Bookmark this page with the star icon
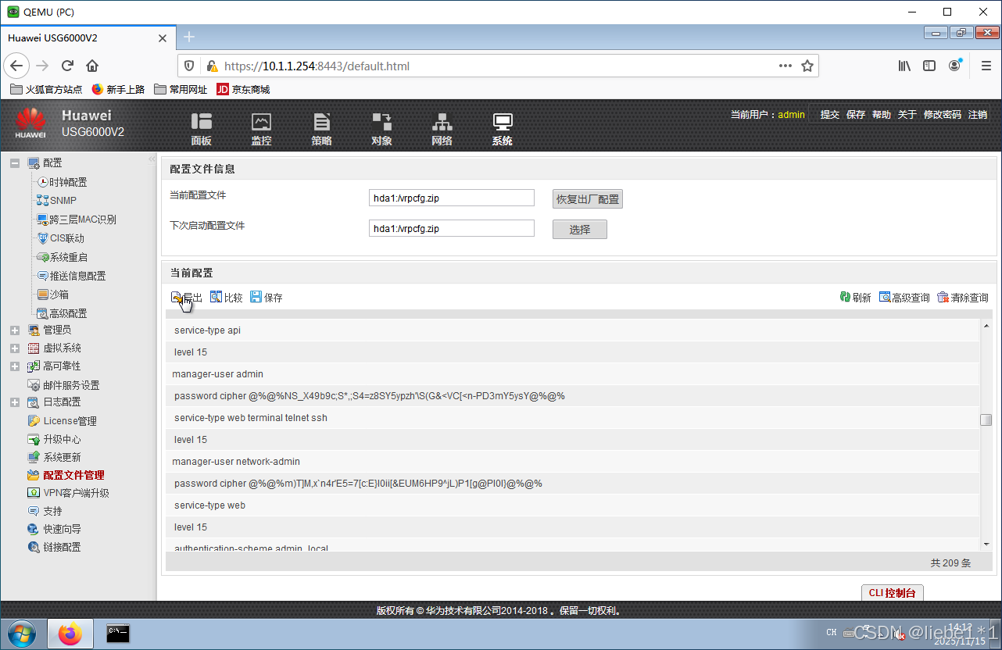Image resolution: width=1002 pixels, height=650 pixels. (x=807, y=66)
